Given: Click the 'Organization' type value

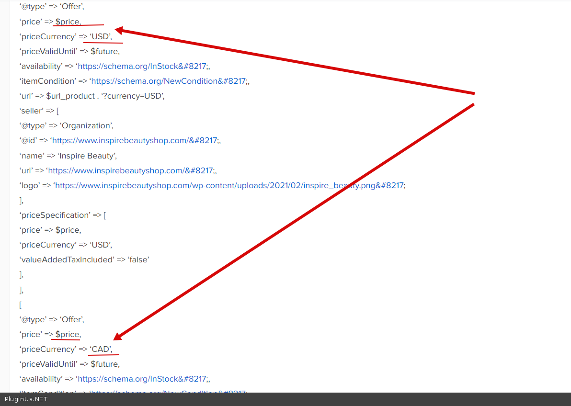Looking at the screenshot, I should pyautogui.click(x=86, y=125).
